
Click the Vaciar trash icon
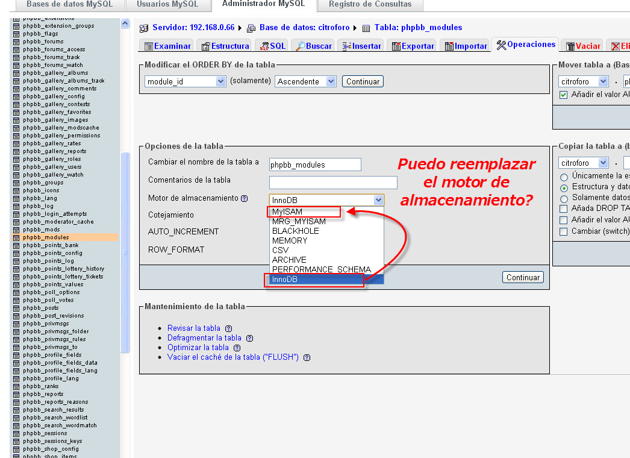pyautogui.click(x=569, y=45)
